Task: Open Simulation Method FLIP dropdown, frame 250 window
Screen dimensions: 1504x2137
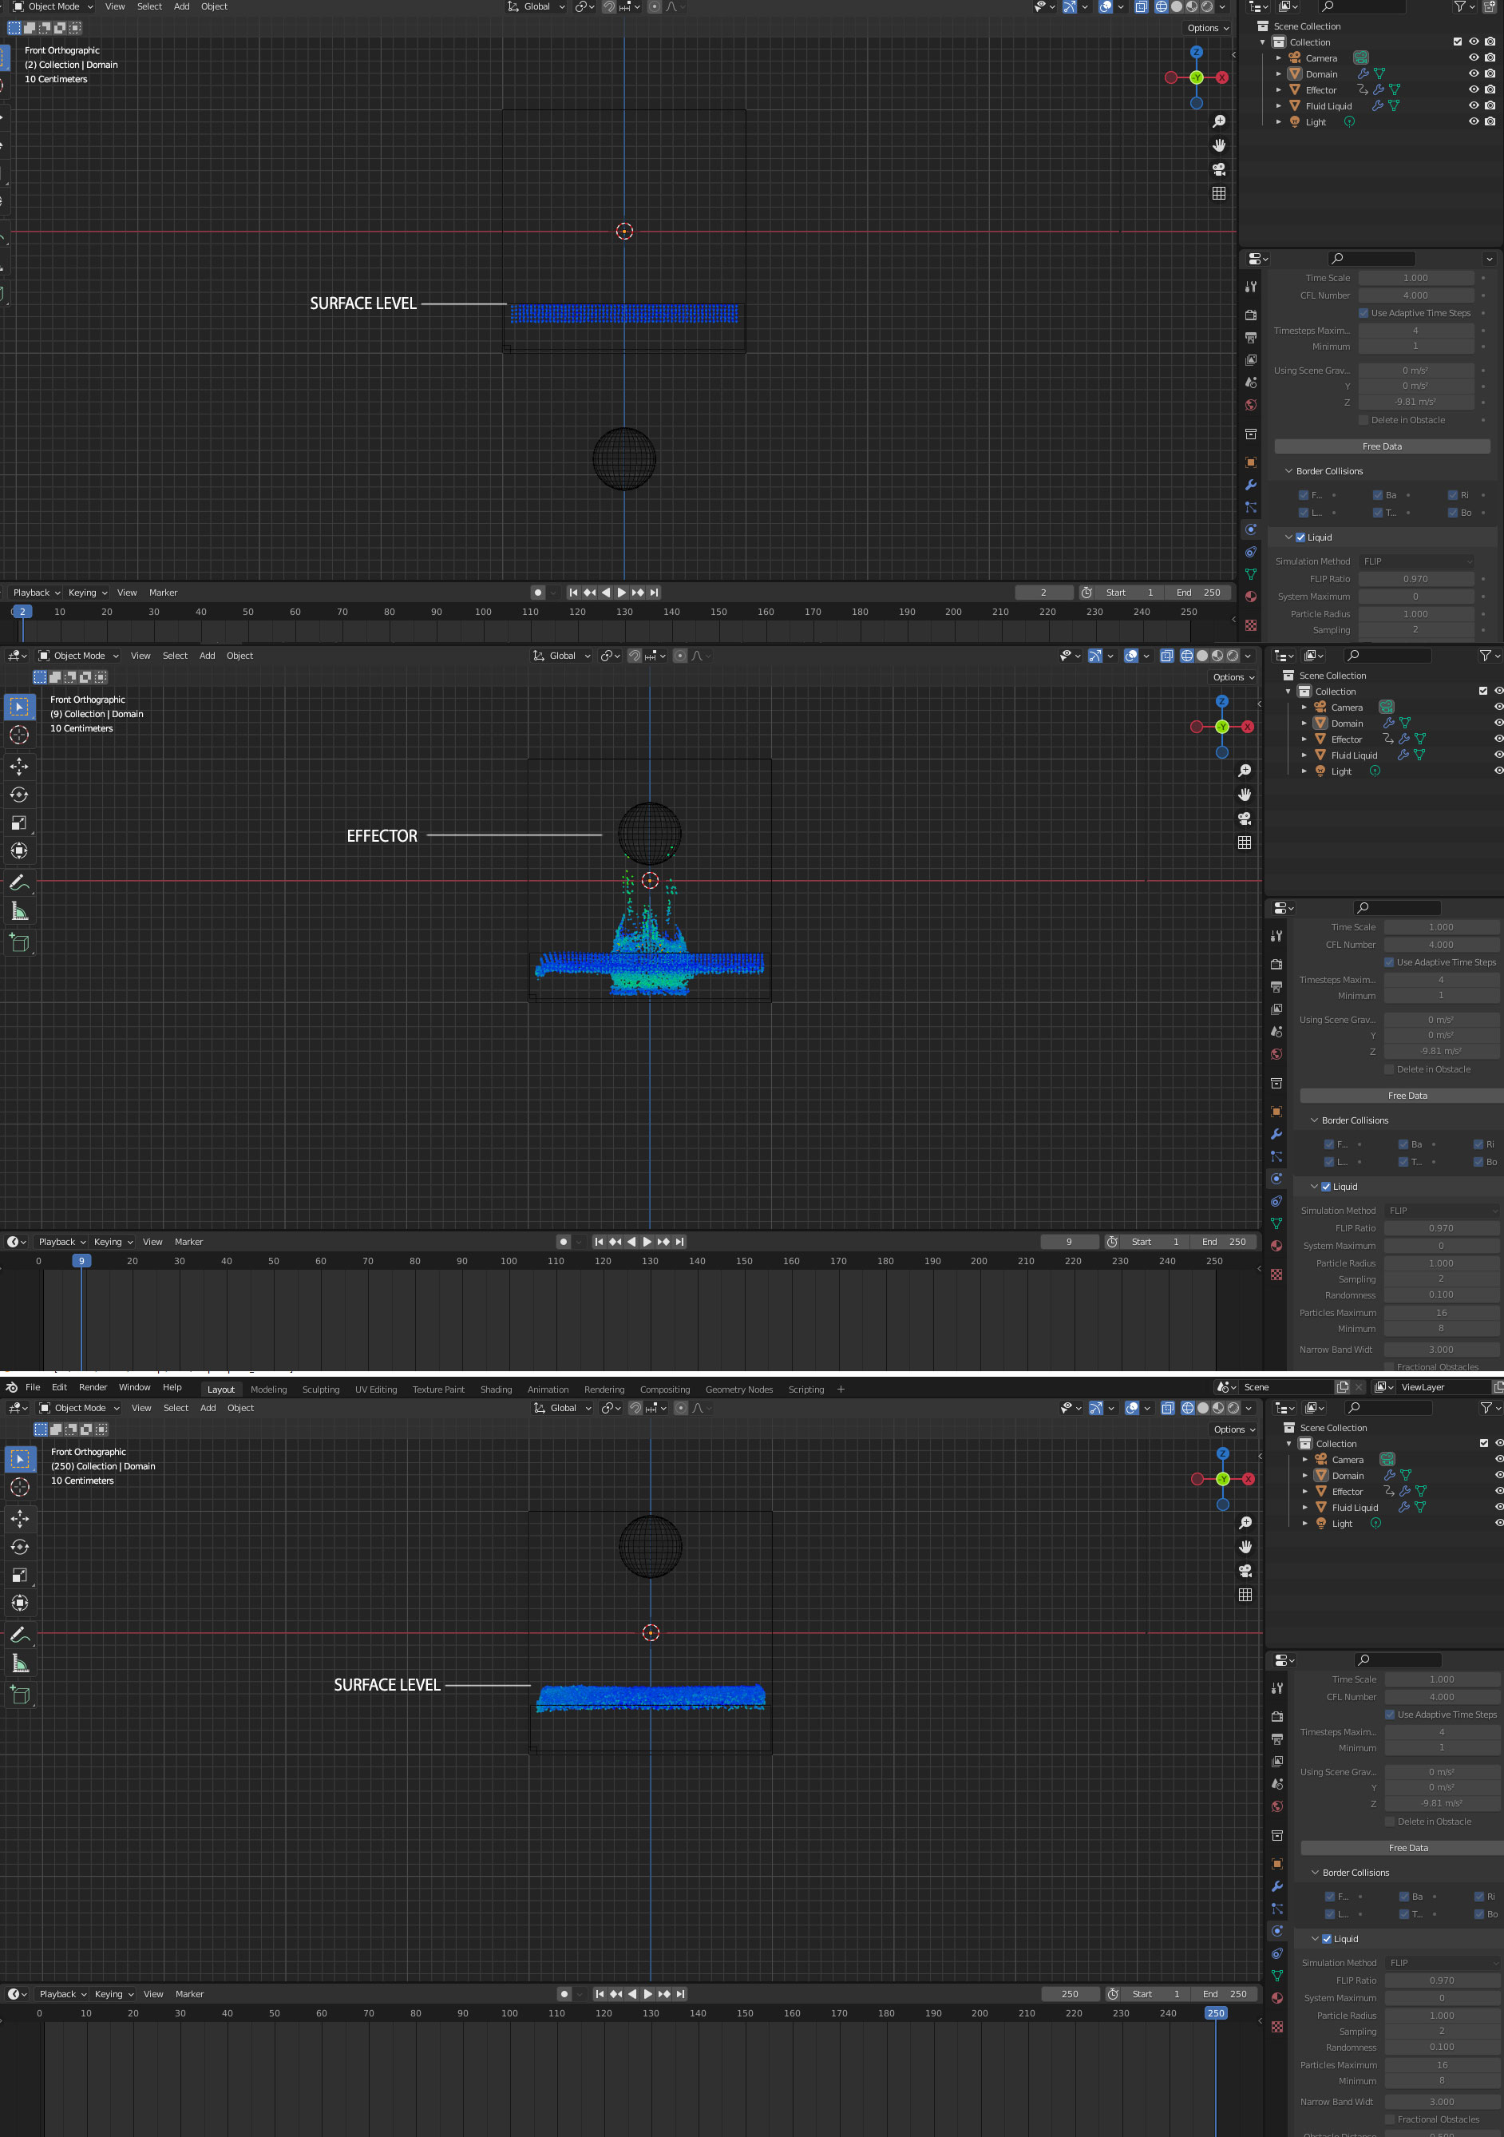Action: point(1443,1963)
